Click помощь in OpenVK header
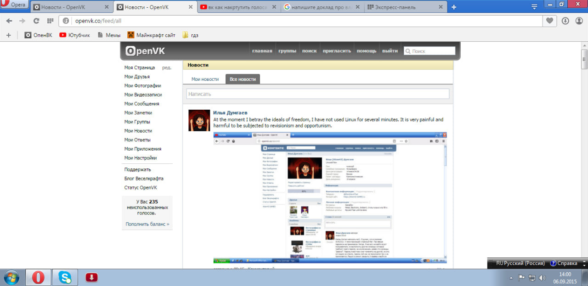The height and width of the screenshot is (286, 588). pos(367,51)
